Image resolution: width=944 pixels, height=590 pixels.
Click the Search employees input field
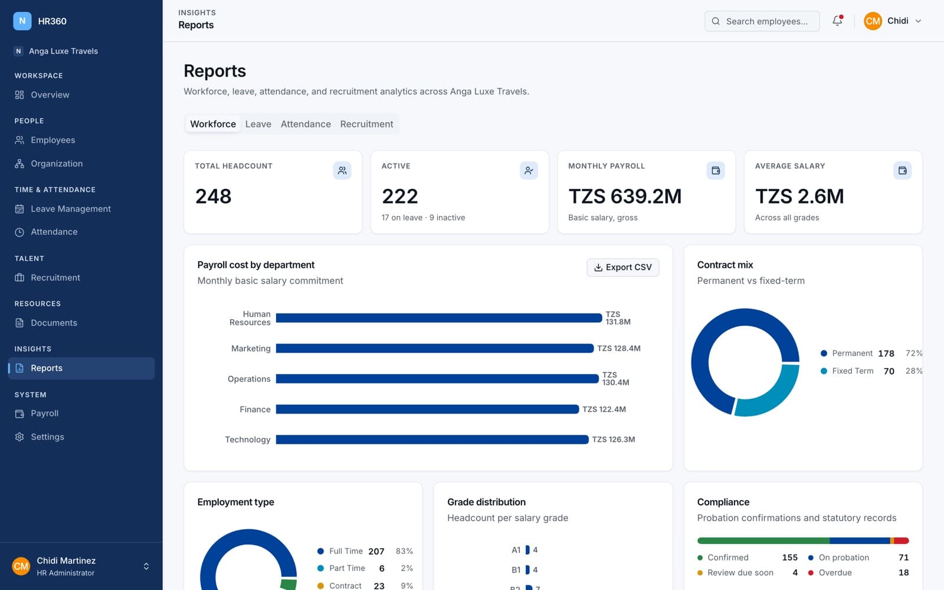(762, 21)
